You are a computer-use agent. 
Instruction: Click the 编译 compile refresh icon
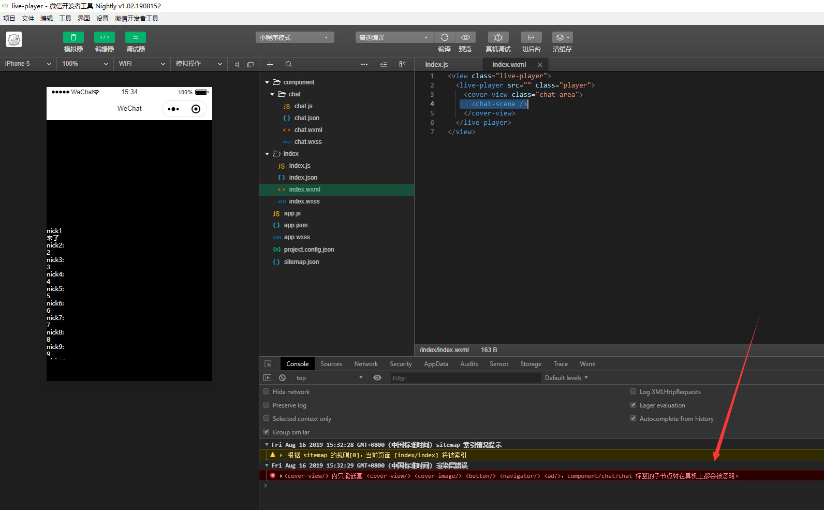(x=444, y=37)
